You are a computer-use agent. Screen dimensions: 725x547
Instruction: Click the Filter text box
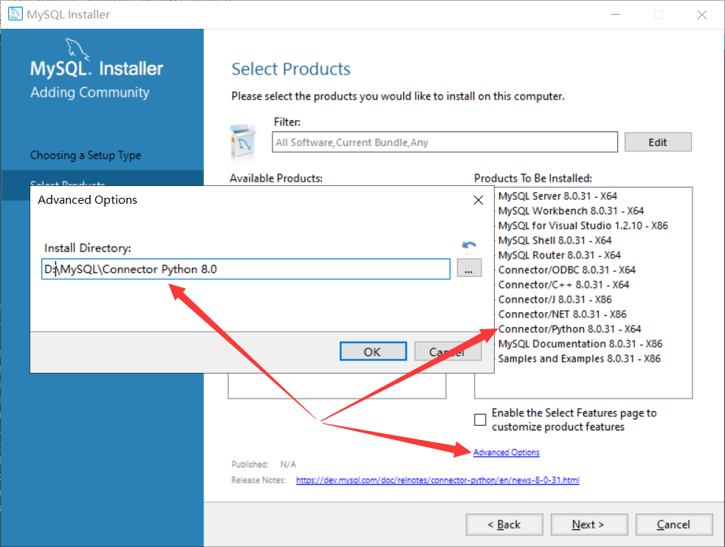(x=444, y=142)
